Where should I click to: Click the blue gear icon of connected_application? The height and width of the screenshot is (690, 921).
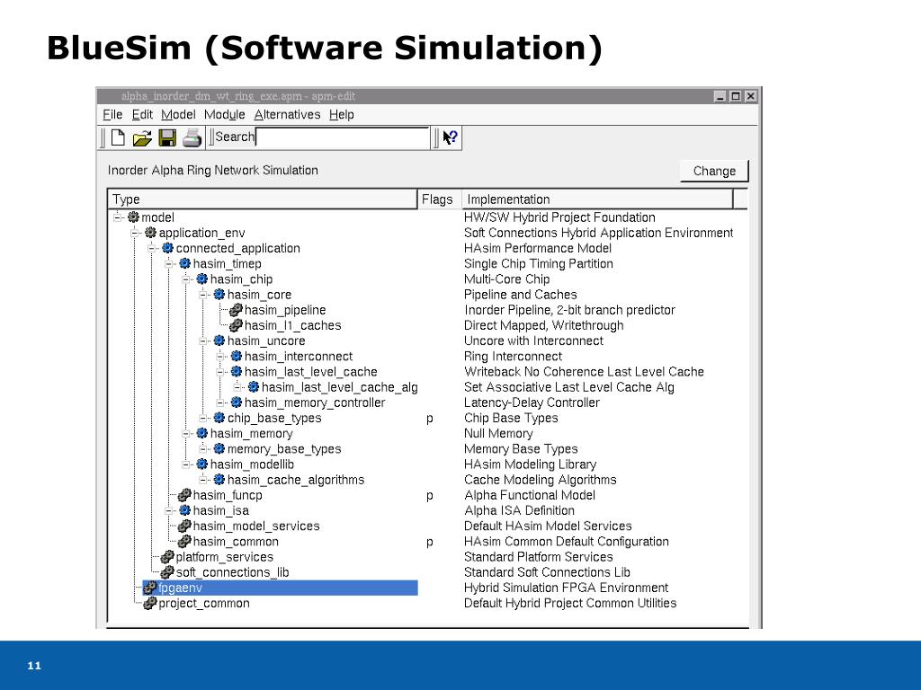pos(167,248)
